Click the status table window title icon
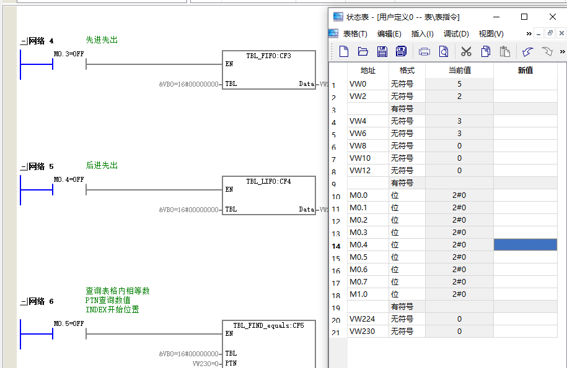Viewport: 567px width, 368px height. 338,17
